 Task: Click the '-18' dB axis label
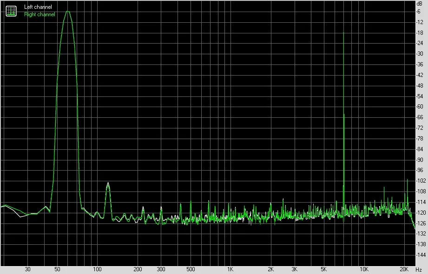420,32
